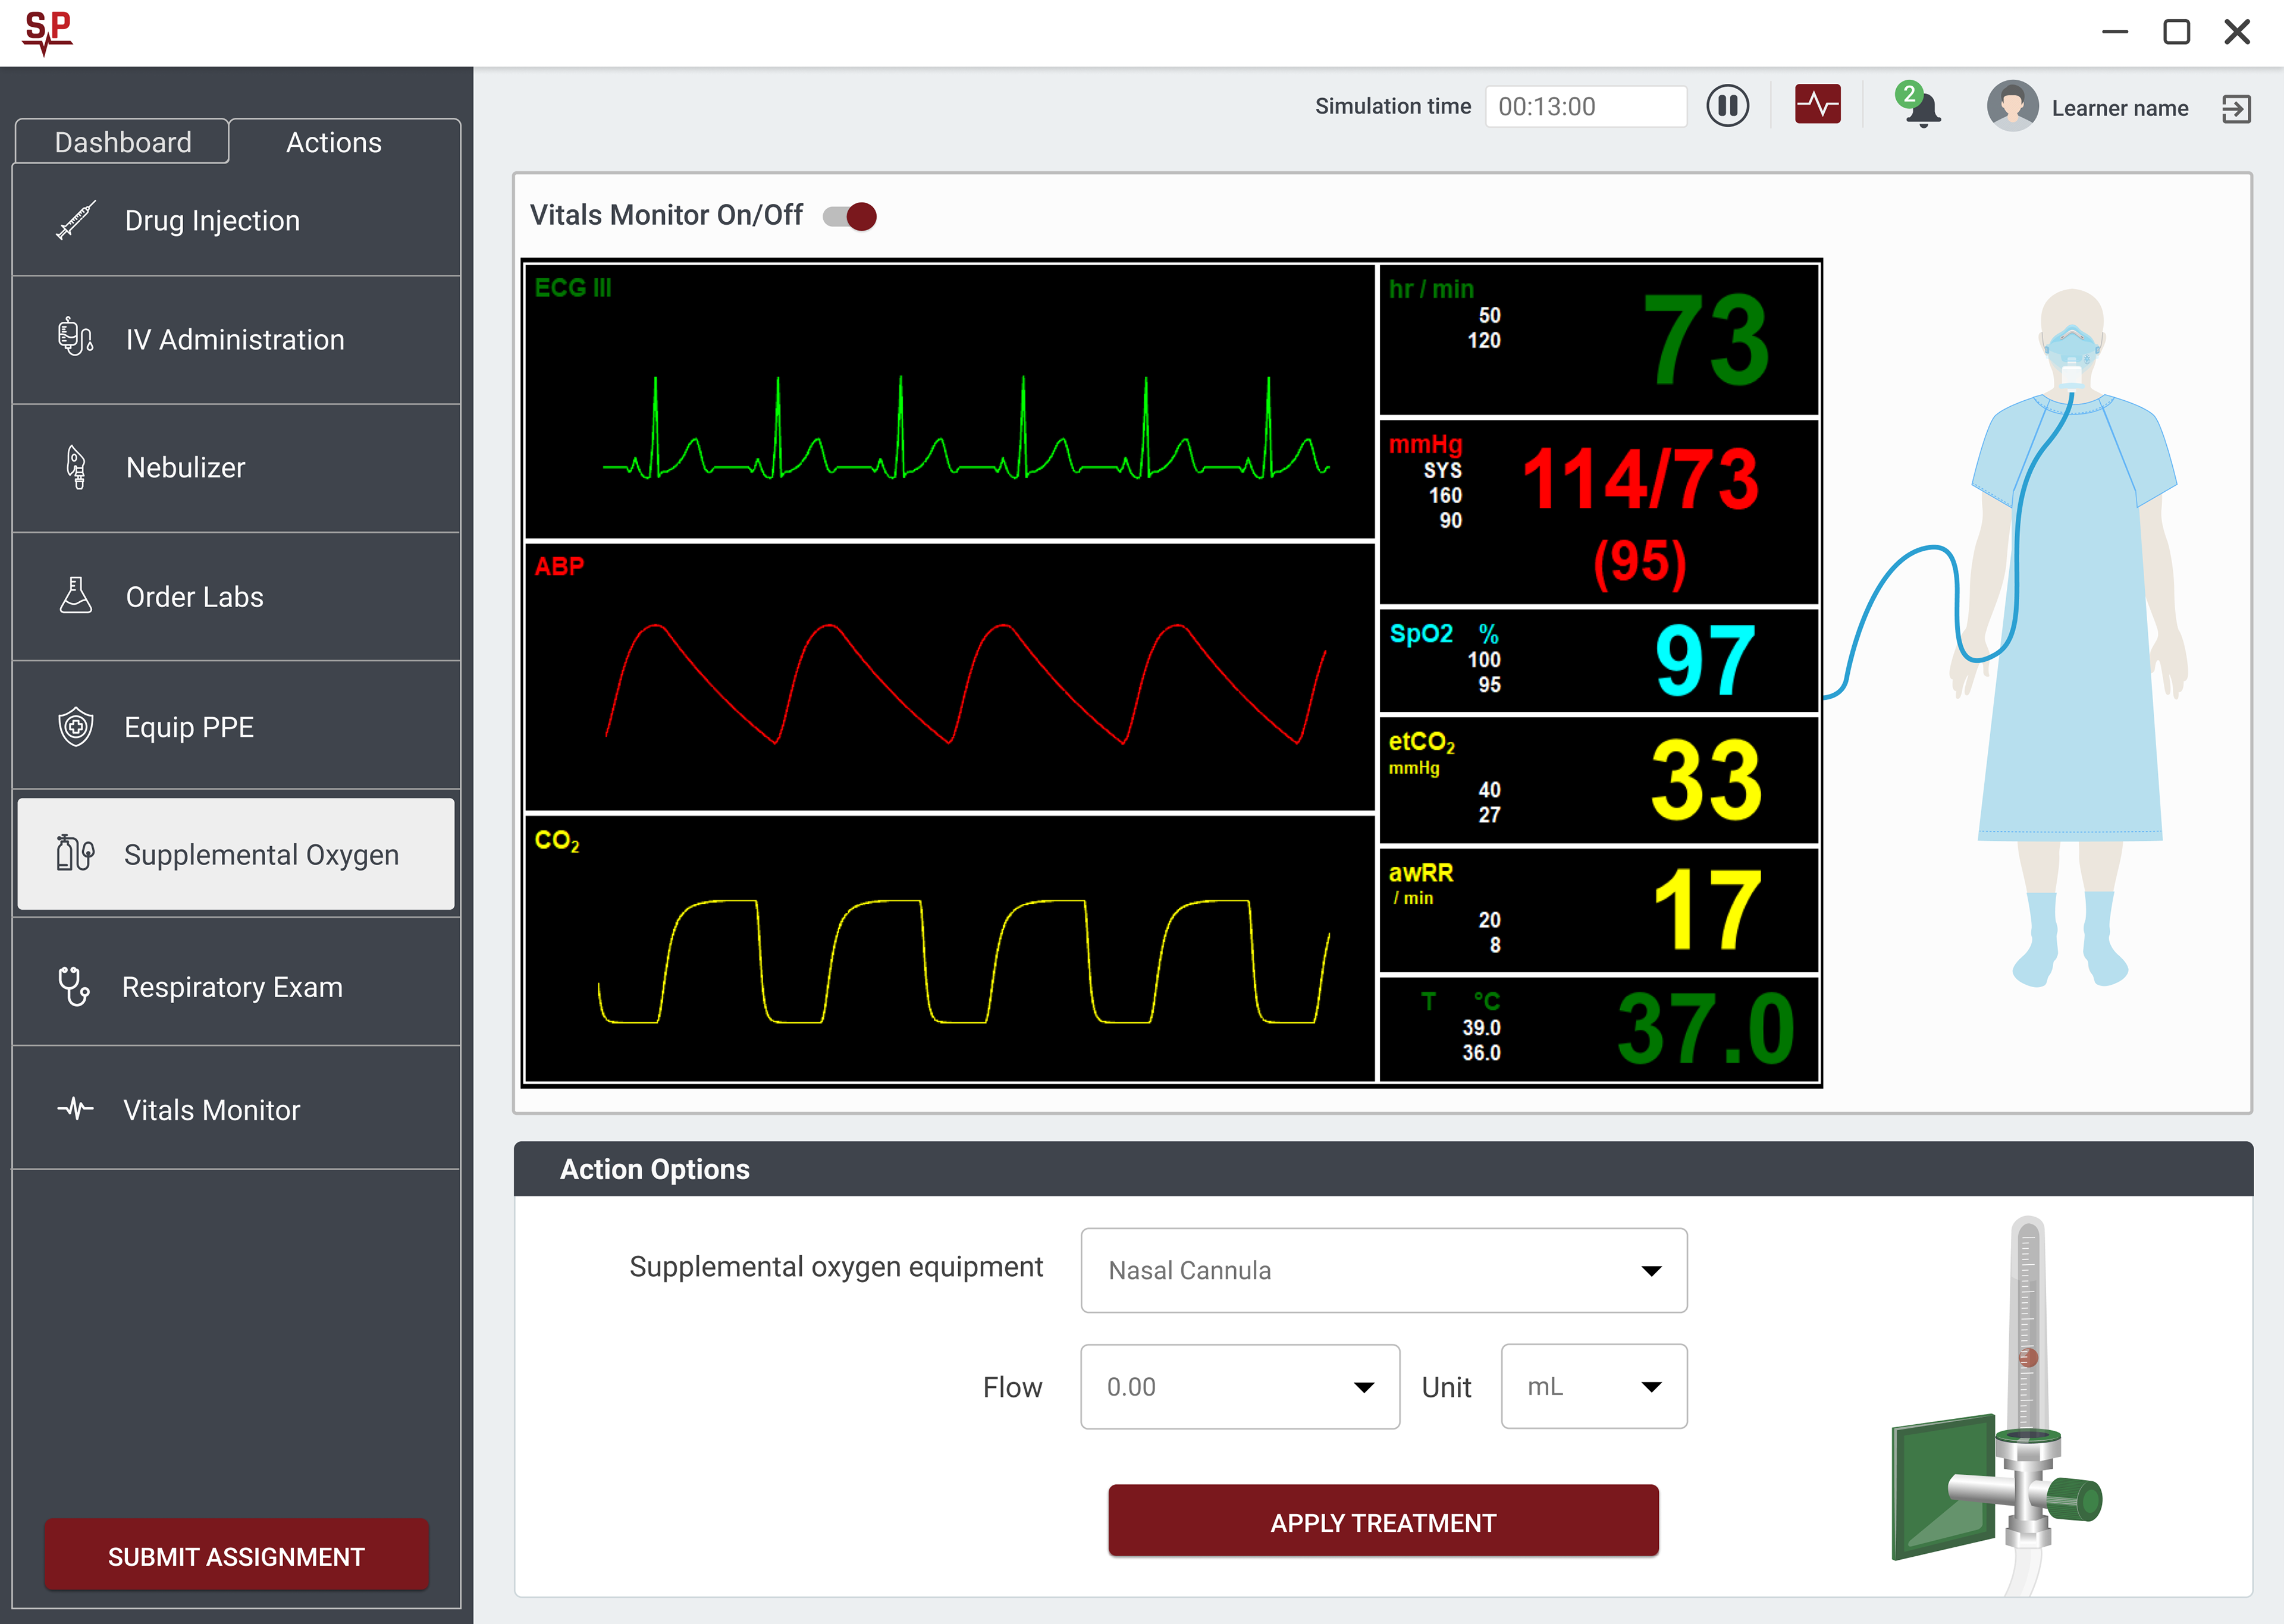
Task: Click the notification badge showing 2
Action: click(x=1909, y=95)
